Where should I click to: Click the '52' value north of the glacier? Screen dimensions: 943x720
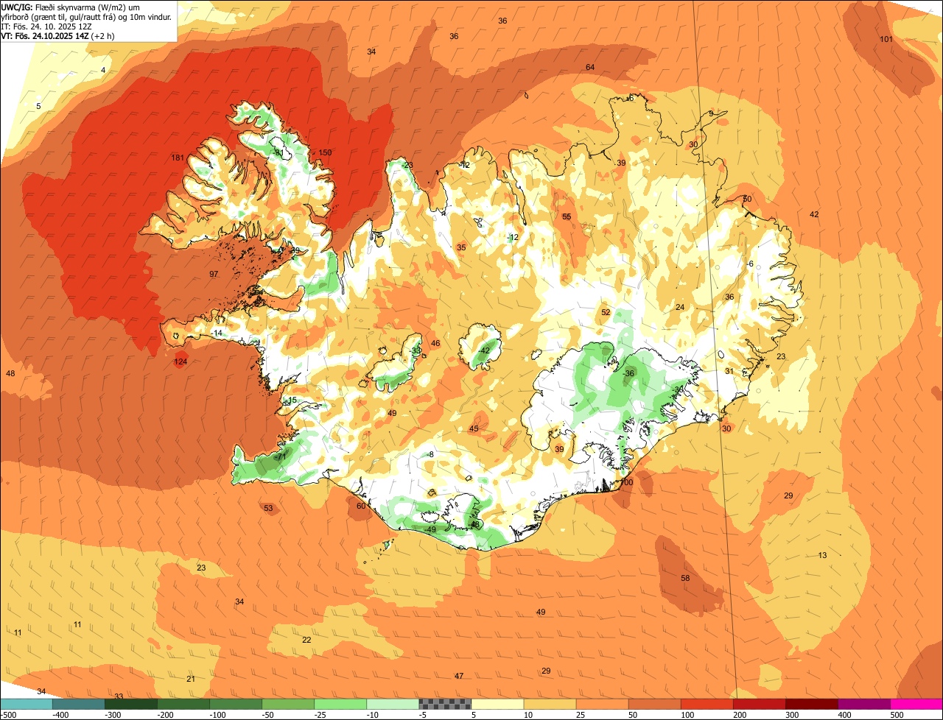pyautogui.click(x=606, y=313)
